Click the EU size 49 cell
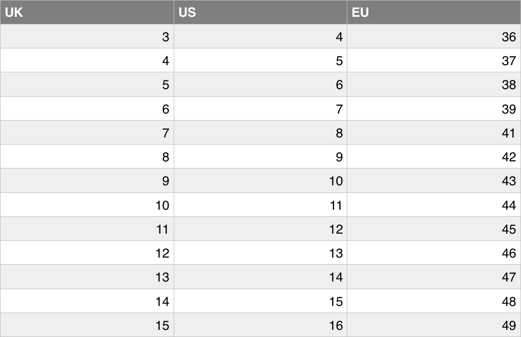The image size is (521, 337). [x=434, y=325]
